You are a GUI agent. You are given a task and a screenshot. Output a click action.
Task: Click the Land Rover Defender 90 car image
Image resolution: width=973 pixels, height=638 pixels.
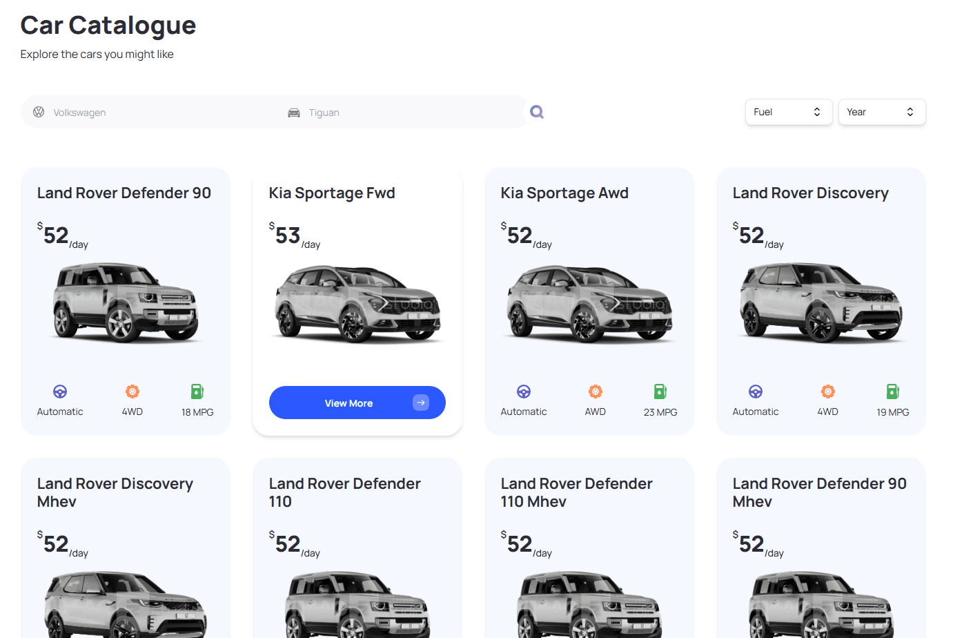coord(126,303)
